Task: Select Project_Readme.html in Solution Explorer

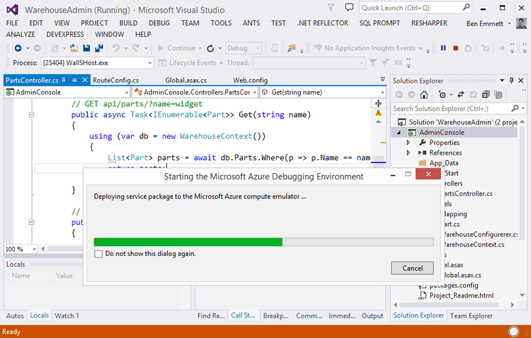Action: [461, 296]
